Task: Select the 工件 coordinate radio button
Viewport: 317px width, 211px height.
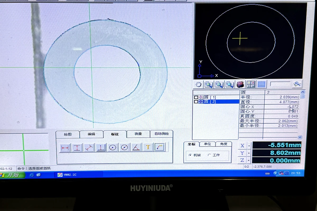Action: point(209,155)
